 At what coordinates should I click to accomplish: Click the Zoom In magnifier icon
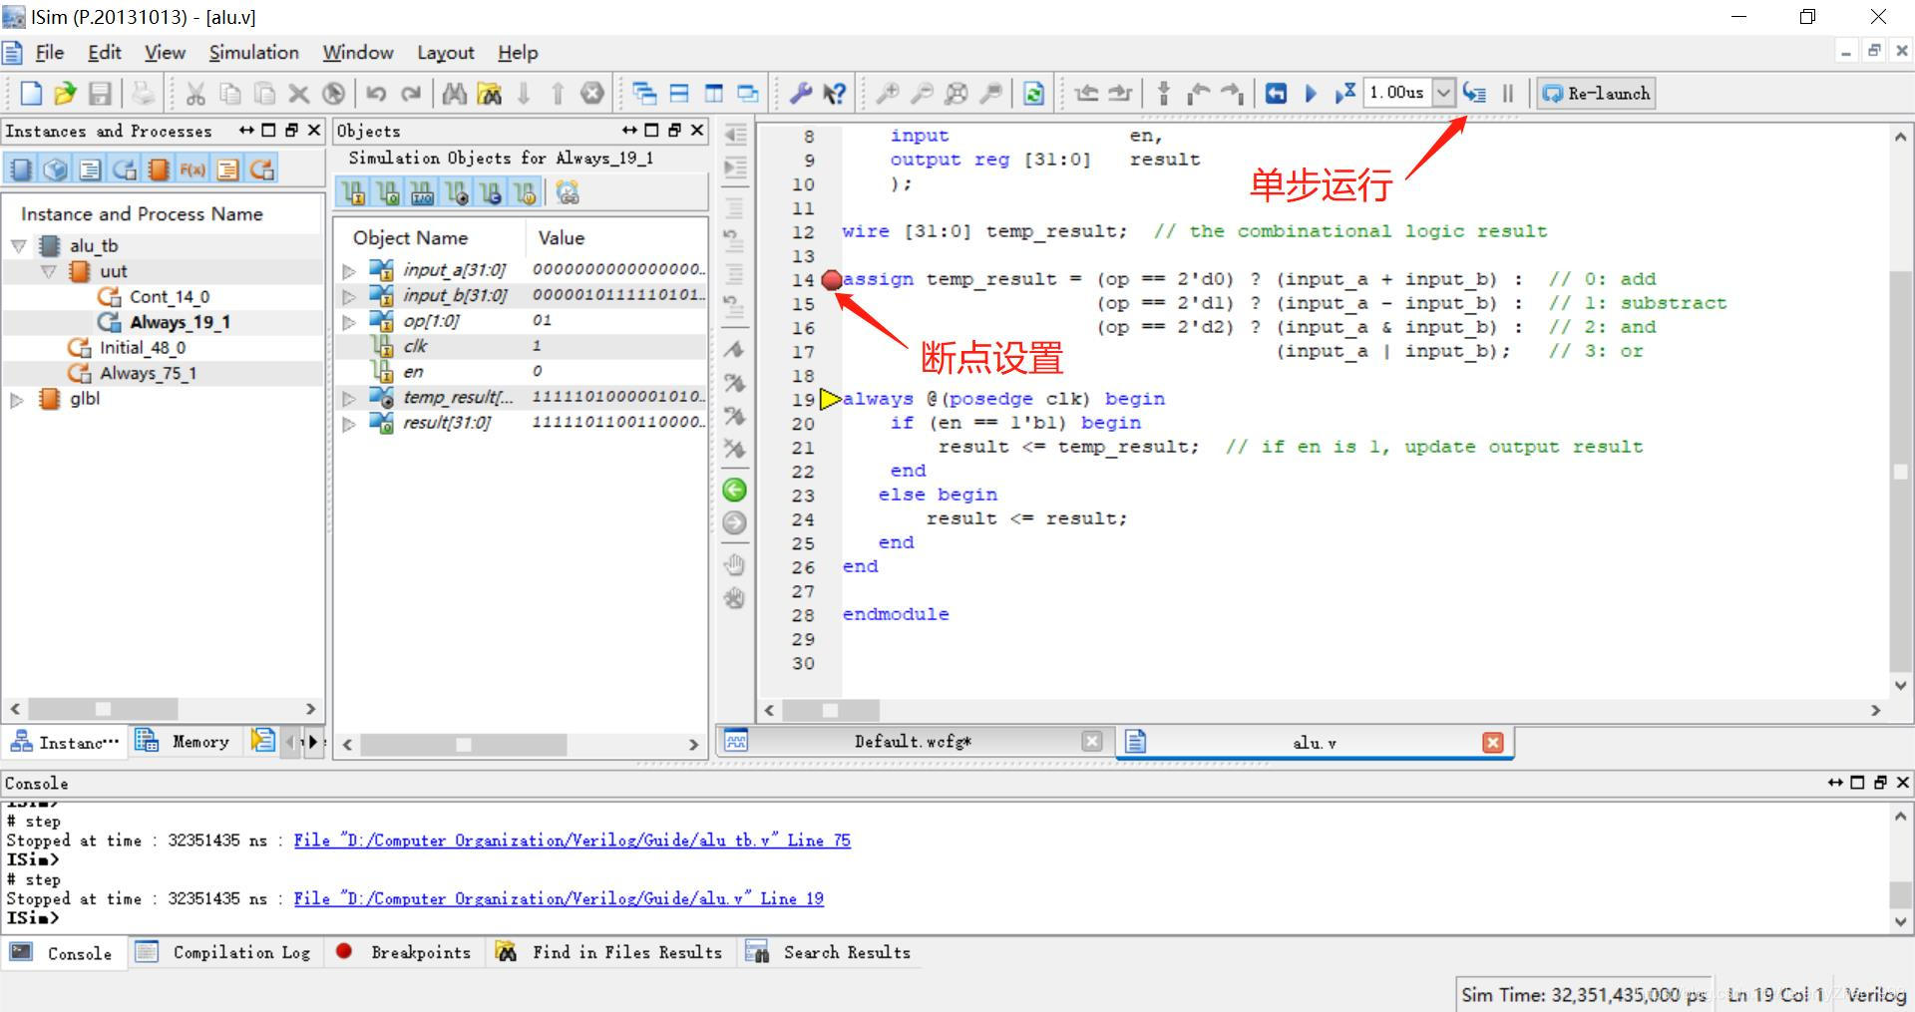888,94
